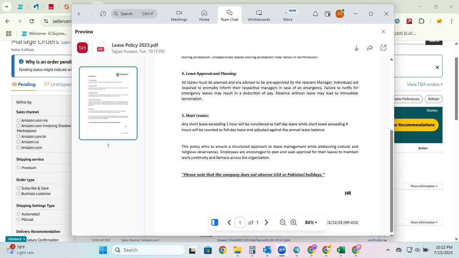
Task: Zoom out of the PDF
Action: [x=283, y=222]
